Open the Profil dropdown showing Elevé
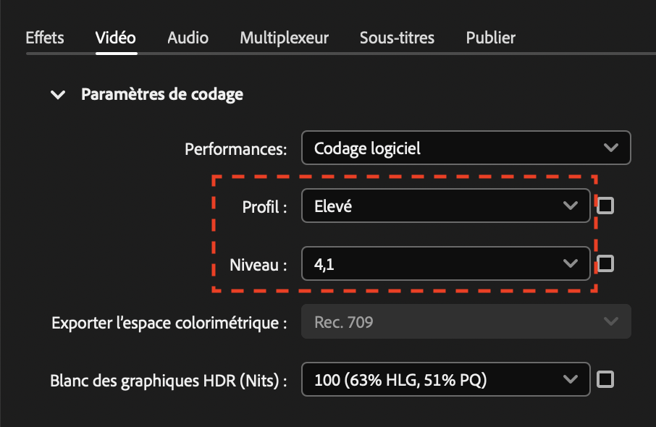656x427 pixels. click(445, 206)
